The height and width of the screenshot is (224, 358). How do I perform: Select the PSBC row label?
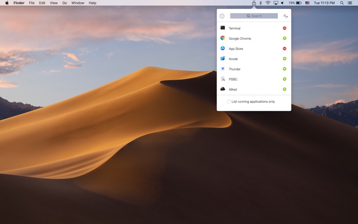[233, 79]
